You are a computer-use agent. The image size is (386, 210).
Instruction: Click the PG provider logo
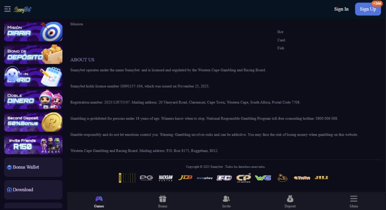[x=147, y=178]
